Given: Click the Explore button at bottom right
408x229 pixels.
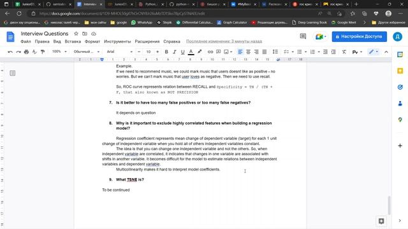Looking at the screenshot, I should tap(381, 221).
